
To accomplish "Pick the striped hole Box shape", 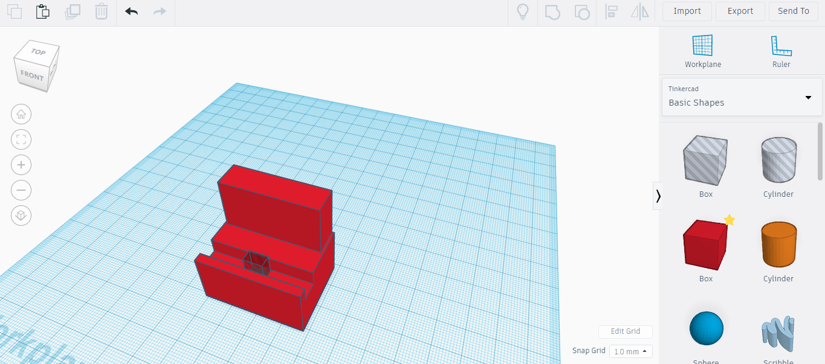I will tap(705, 161).
